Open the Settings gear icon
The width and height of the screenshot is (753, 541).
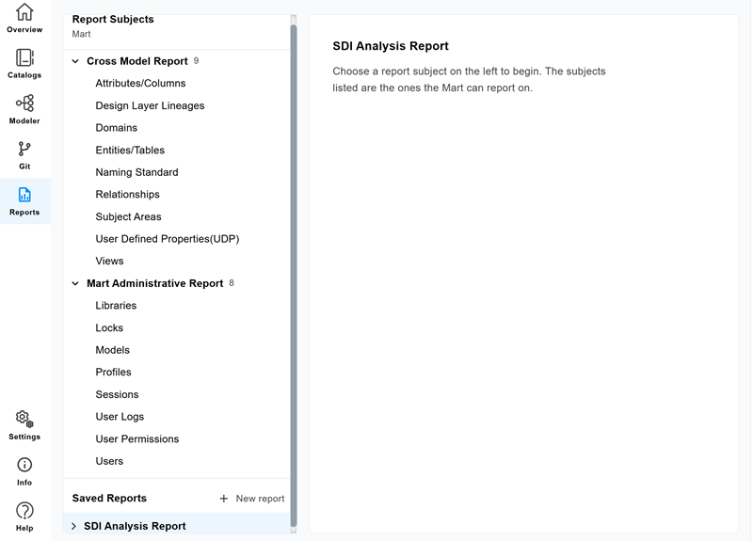(x=24, y=419)
